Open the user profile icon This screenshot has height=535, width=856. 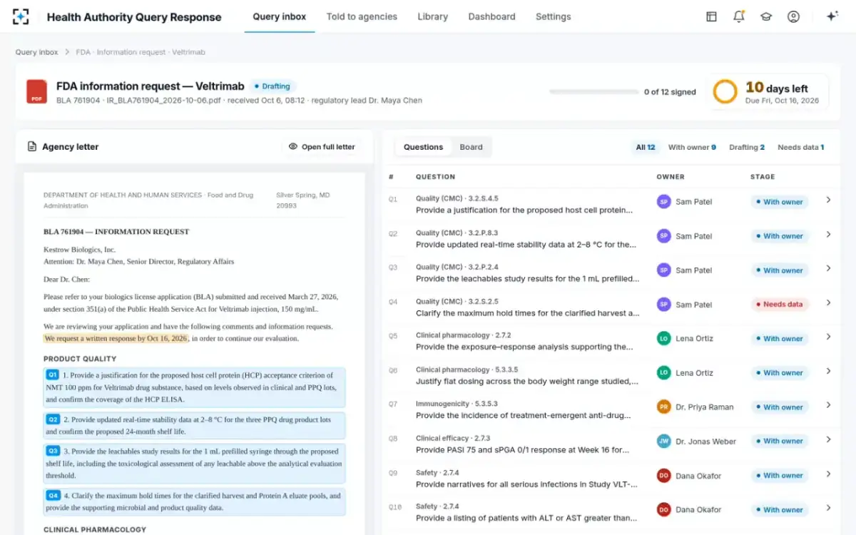[x=793, y=16]
